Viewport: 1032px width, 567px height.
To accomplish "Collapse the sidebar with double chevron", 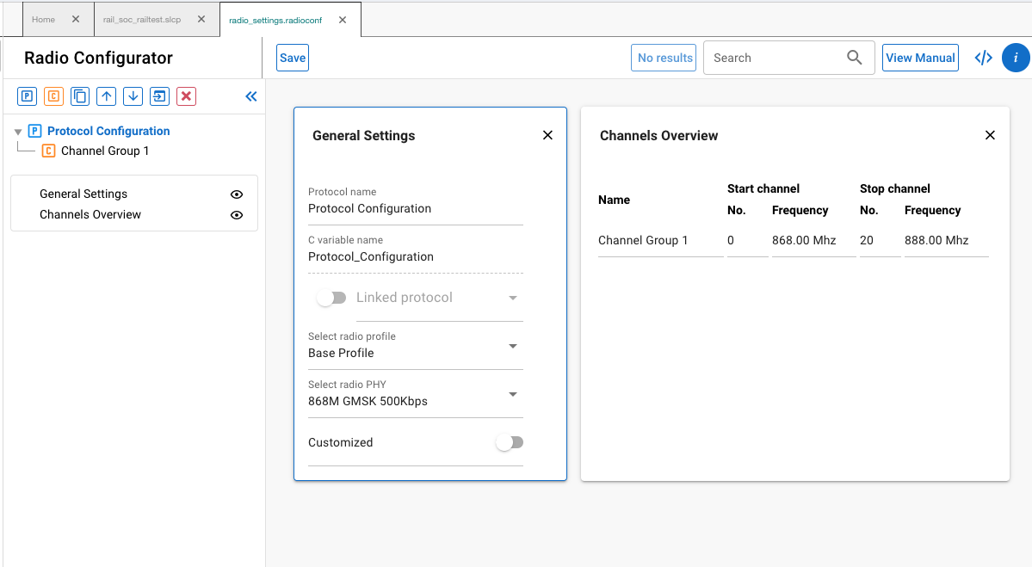I will click(251, 96).
